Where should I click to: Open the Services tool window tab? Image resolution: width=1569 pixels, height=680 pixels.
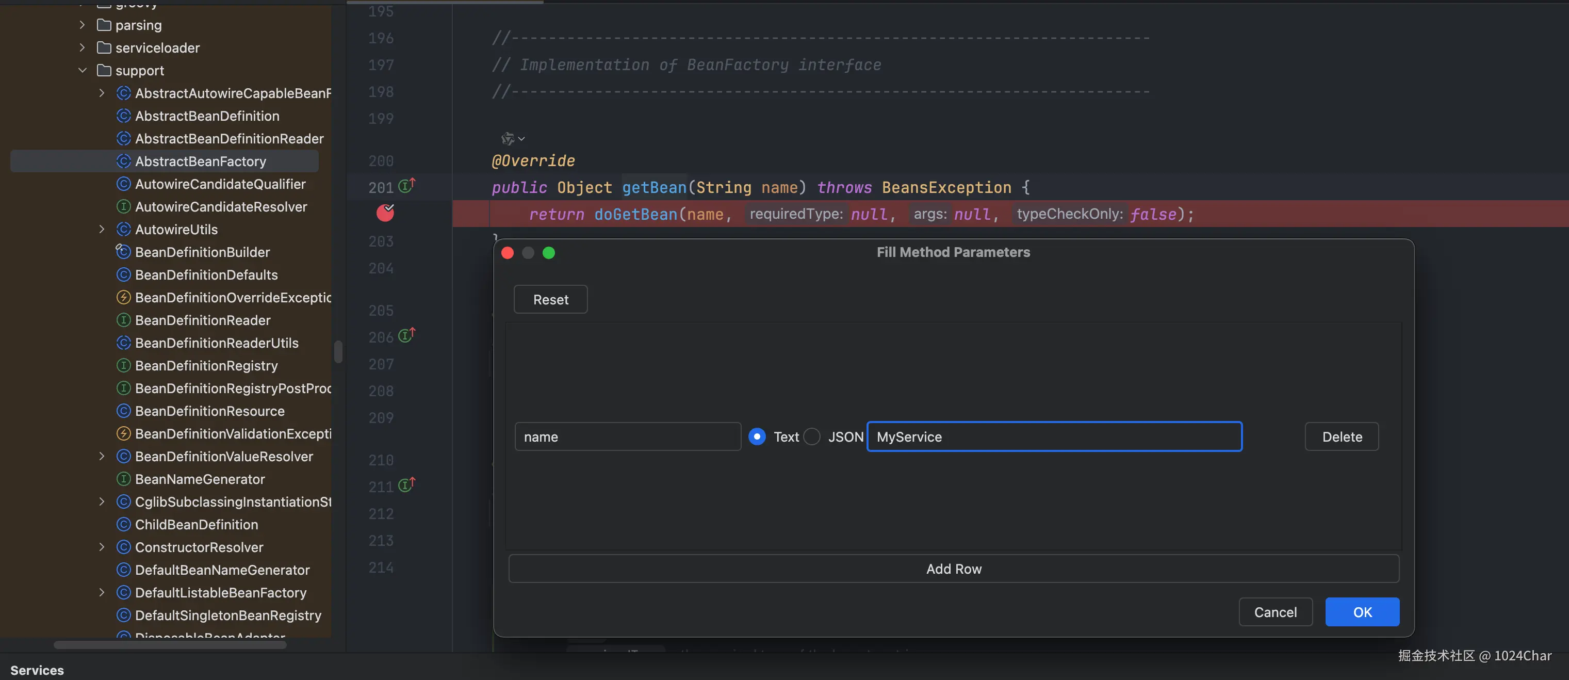pos(37,670)
